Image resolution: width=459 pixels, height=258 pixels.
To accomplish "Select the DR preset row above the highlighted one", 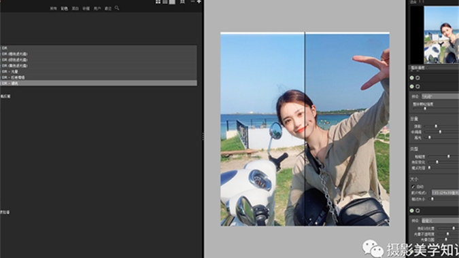I will 99,77.
